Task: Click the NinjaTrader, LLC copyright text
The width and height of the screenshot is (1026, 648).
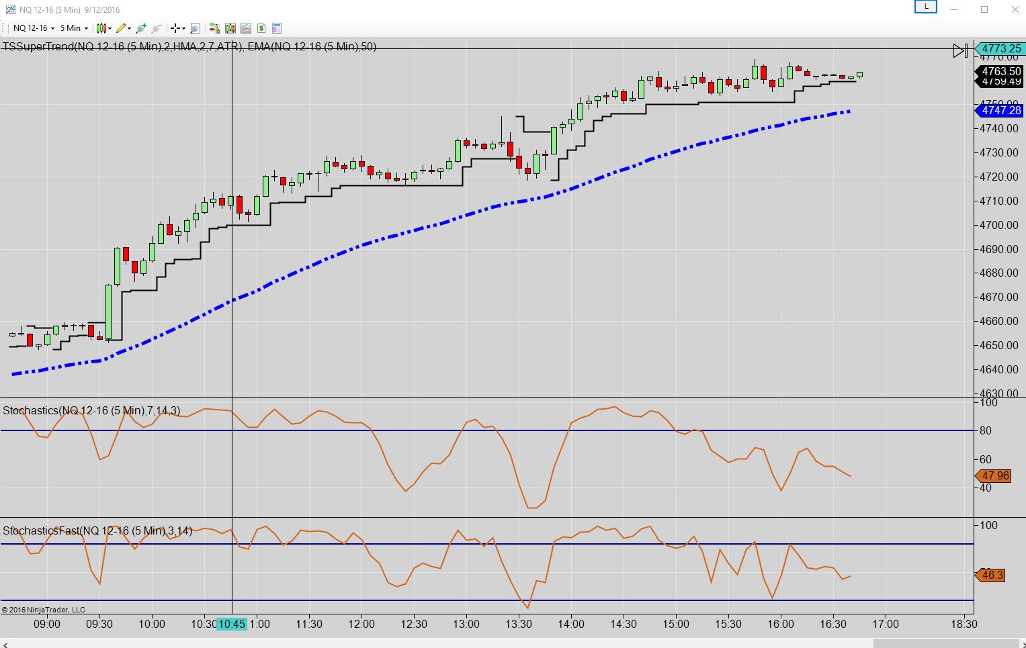Action: [44, 610]
